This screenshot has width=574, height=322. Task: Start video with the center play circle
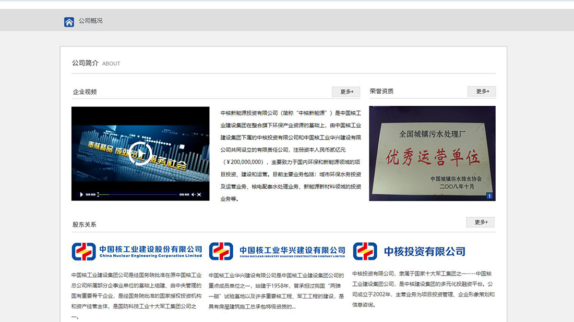[x=140, y=154]
